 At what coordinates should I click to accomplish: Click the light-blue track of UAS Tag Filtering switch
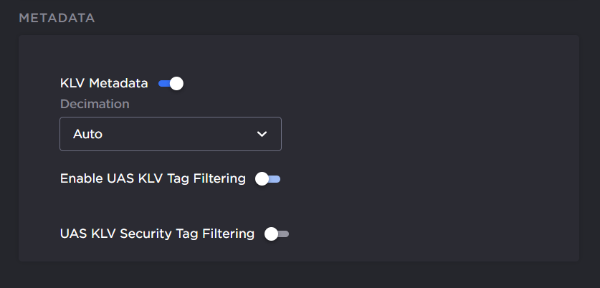tap(276, 179)
